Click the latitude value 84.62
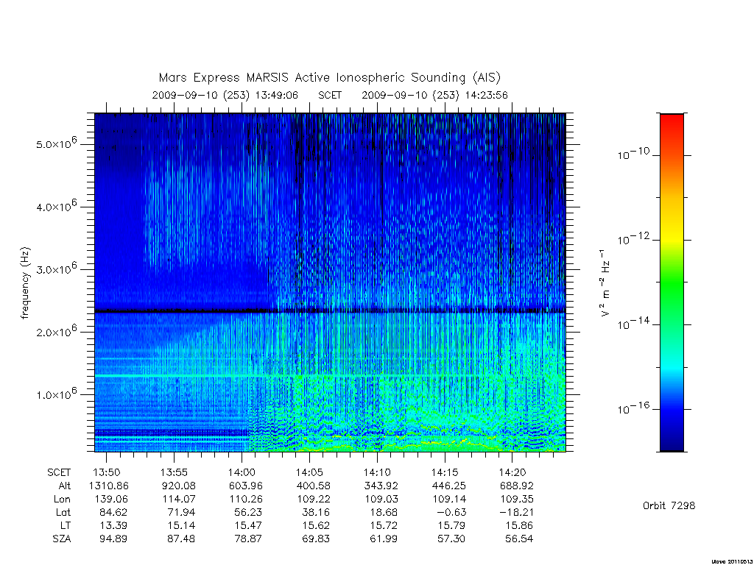754x565 pixels. pos(113,512)
